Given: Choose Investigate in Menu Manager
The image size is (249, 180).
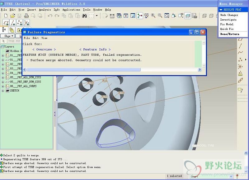Looking at the screenshot, I should coord(228,20).
